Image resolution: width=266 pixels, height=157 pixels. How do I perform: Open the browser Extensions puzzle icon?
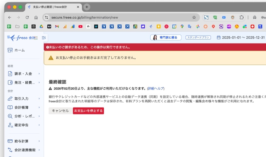[241, 17]
